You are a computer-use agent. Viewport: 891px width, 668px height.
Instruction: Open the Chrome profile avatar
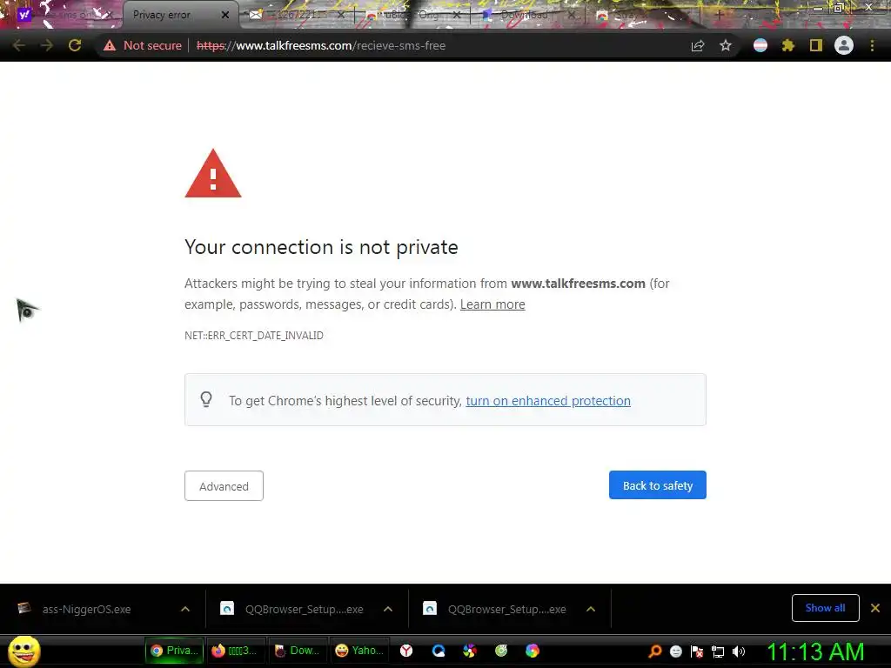click(844, 45)
